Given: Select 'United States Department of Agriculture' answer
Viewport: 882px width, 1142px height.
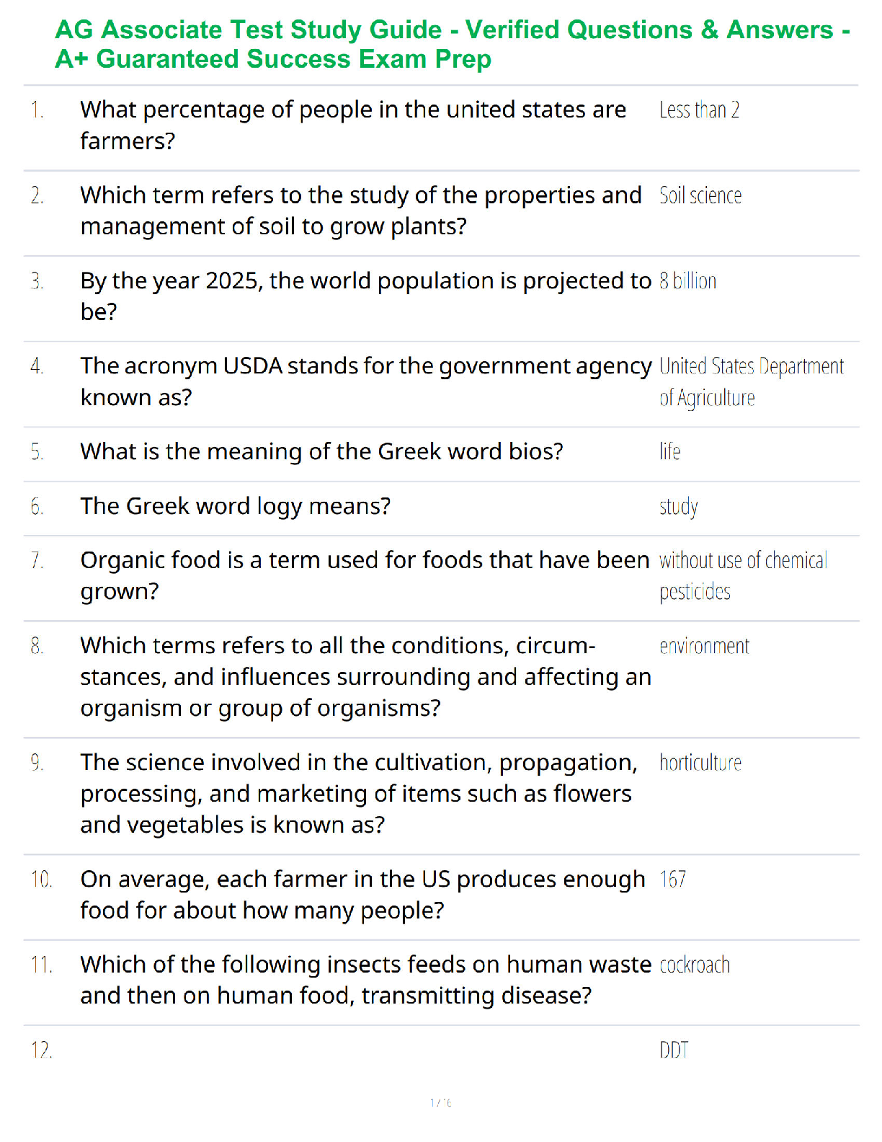Looking at the screenshot, I should click(x=752, y=382).
